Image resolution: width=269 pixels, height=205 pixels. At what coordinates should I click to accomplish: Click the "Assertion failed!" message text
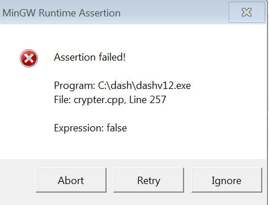coord(89,57)
